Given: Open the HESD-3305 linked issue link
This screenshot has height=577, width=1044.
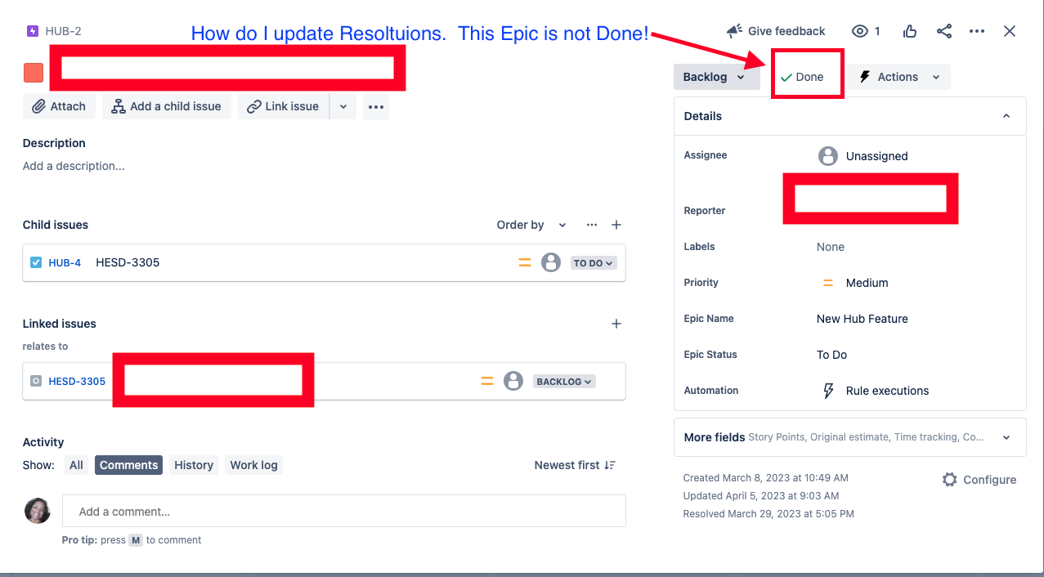Looking at the screenshot, I should 77,381.
